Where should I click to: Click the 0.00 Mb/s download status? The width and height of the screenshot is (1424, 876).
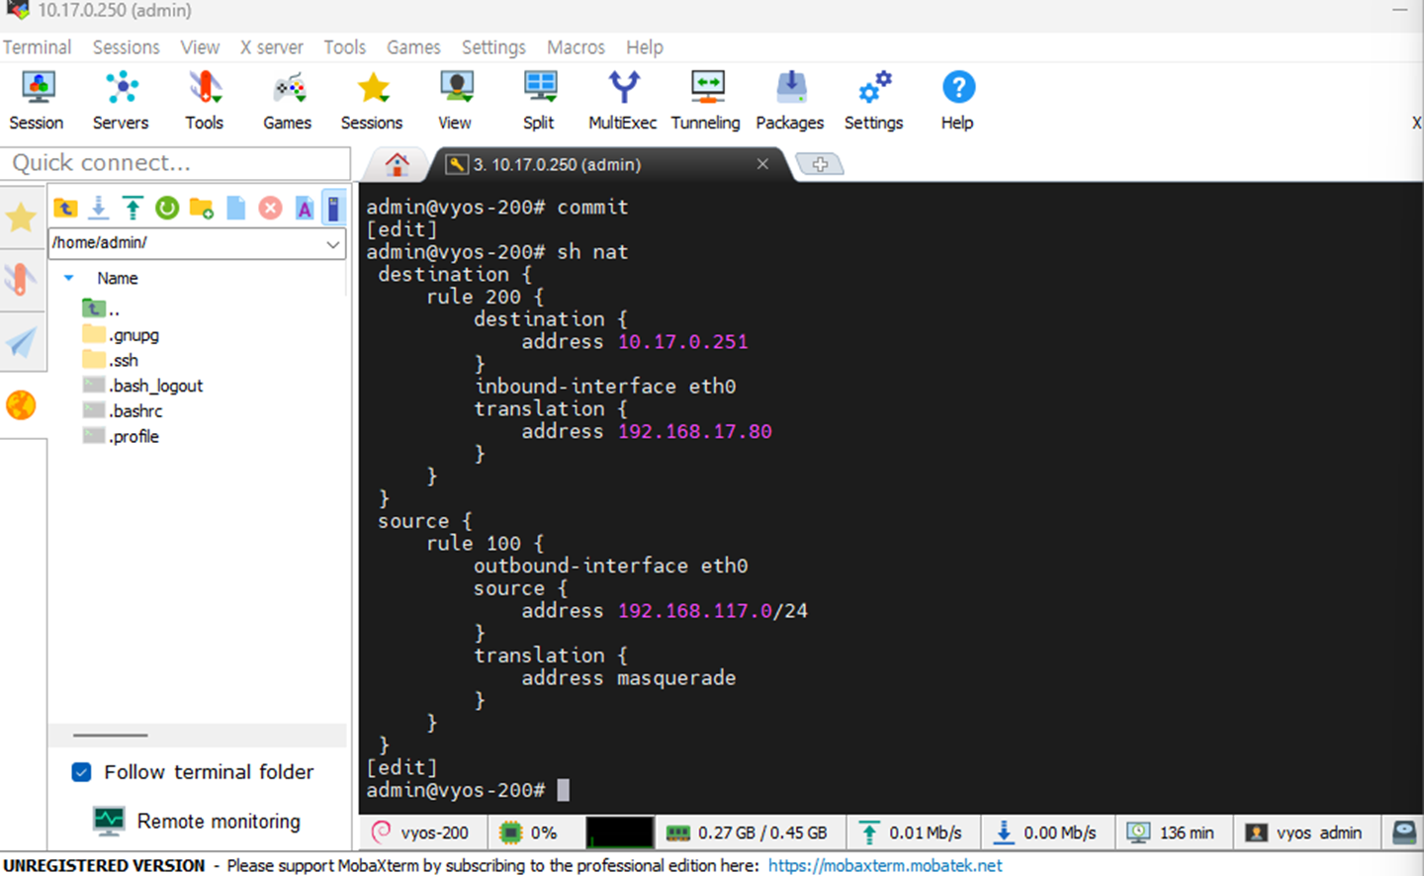tap(1045, 832)
